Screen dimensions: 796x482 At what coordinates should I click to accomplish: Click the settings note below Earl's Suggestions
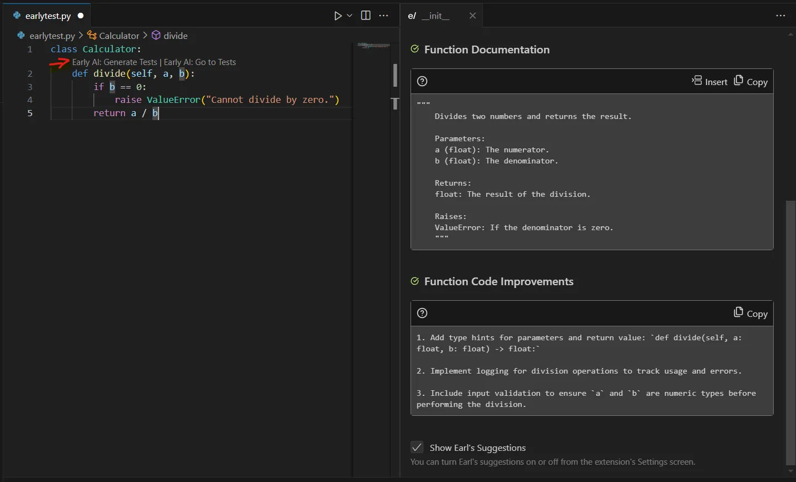553,461
